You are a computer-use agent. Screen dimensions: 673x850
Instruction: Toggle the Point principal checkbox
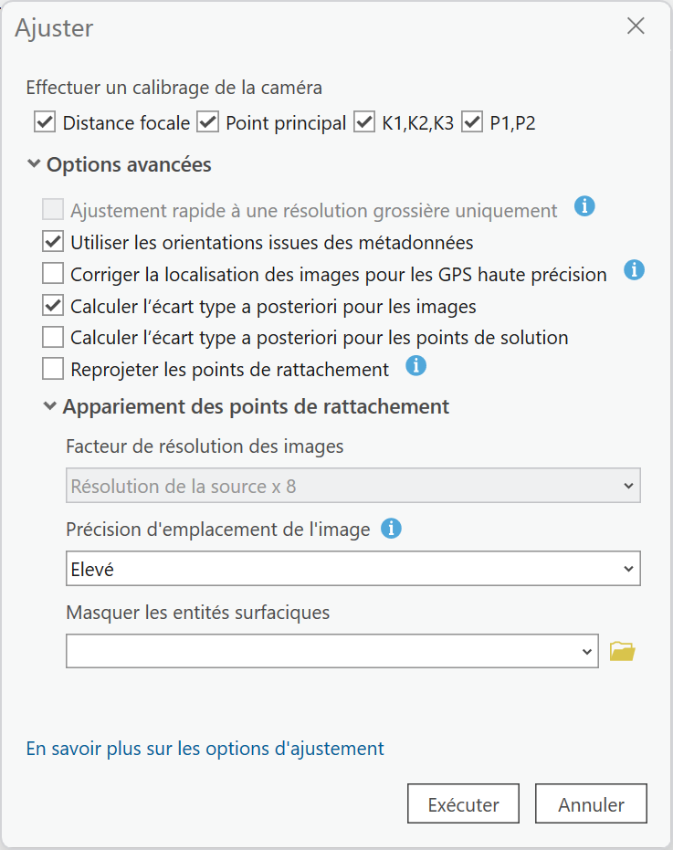208,121
